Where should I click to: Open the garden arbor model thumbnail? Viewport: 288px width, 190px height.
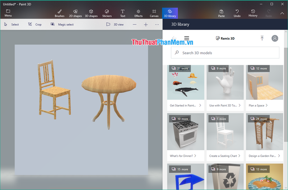(265, 132)
